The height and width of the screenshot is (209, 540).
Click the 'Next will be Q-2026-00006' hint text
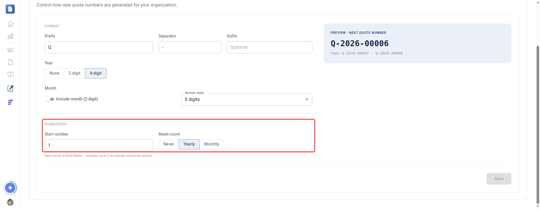[98, 156]
